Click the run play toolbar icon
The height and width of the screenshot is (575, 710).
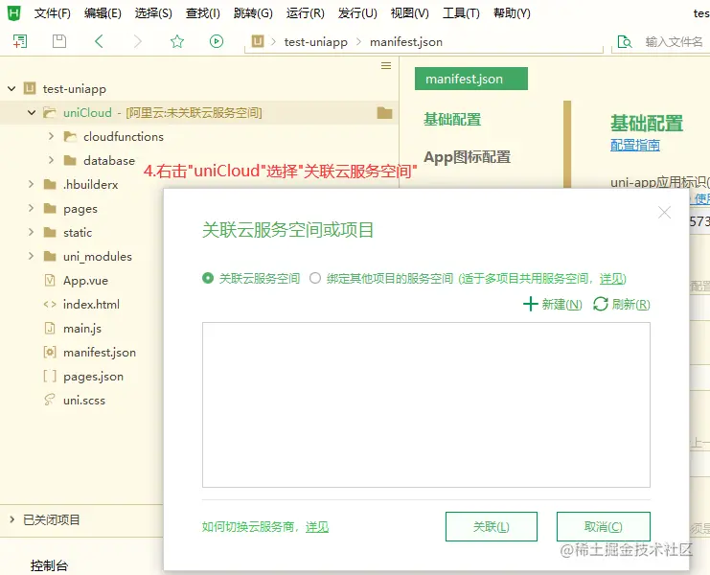point(217,41)
